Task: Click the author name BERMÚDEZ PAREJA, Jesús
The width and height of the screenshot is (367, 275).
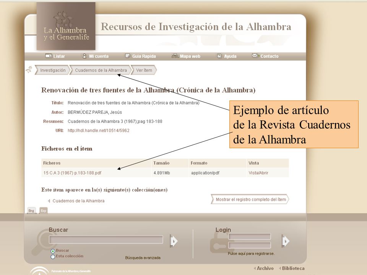Action: (x=95, y=112)
